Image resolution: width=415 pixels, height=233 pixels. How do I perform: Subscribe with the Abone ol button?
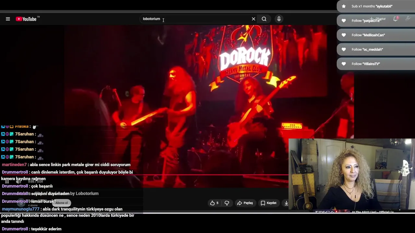(61, 203)
